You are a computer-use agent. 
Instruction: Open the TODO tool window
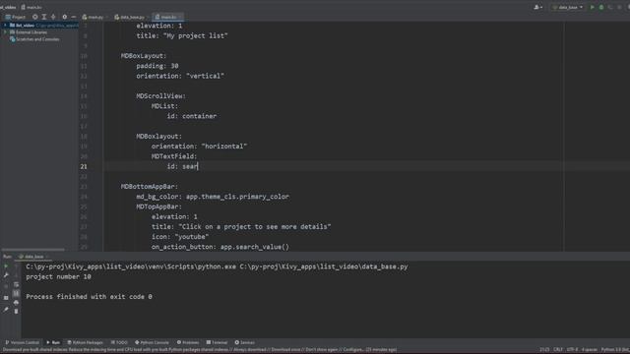(x=119, y=342)
